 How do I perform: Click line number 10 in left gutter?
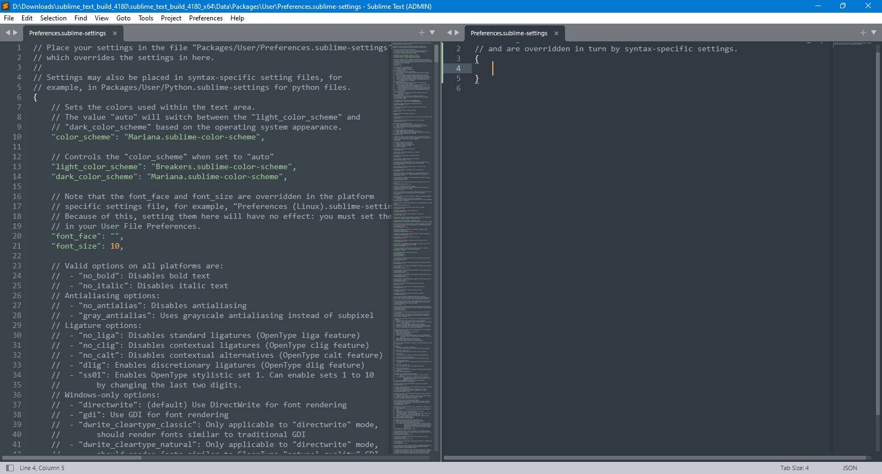pos(17,137)
